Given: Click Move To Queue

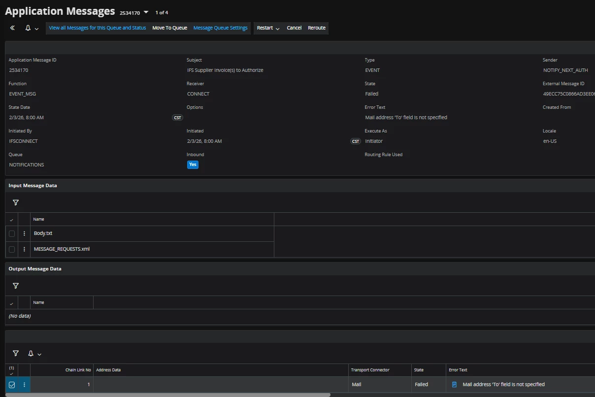Looking at the screenshot, I should click(169, 28).
